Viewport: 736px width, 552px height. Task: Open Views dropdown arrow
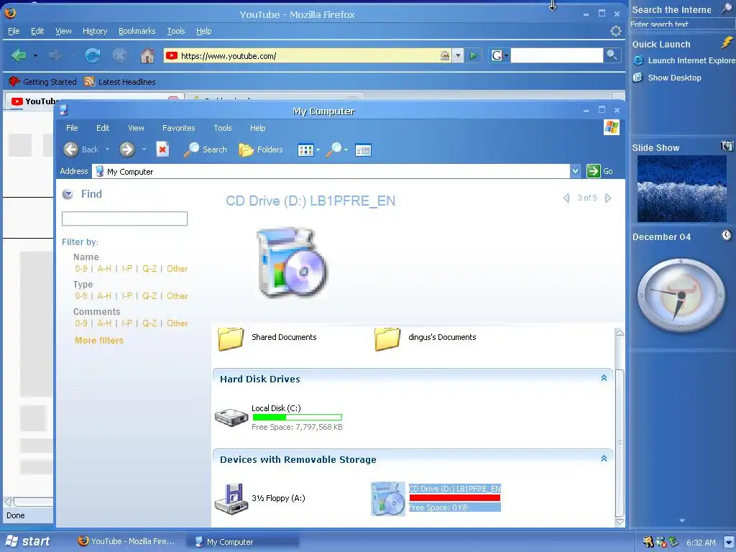[x=318, y=150]
